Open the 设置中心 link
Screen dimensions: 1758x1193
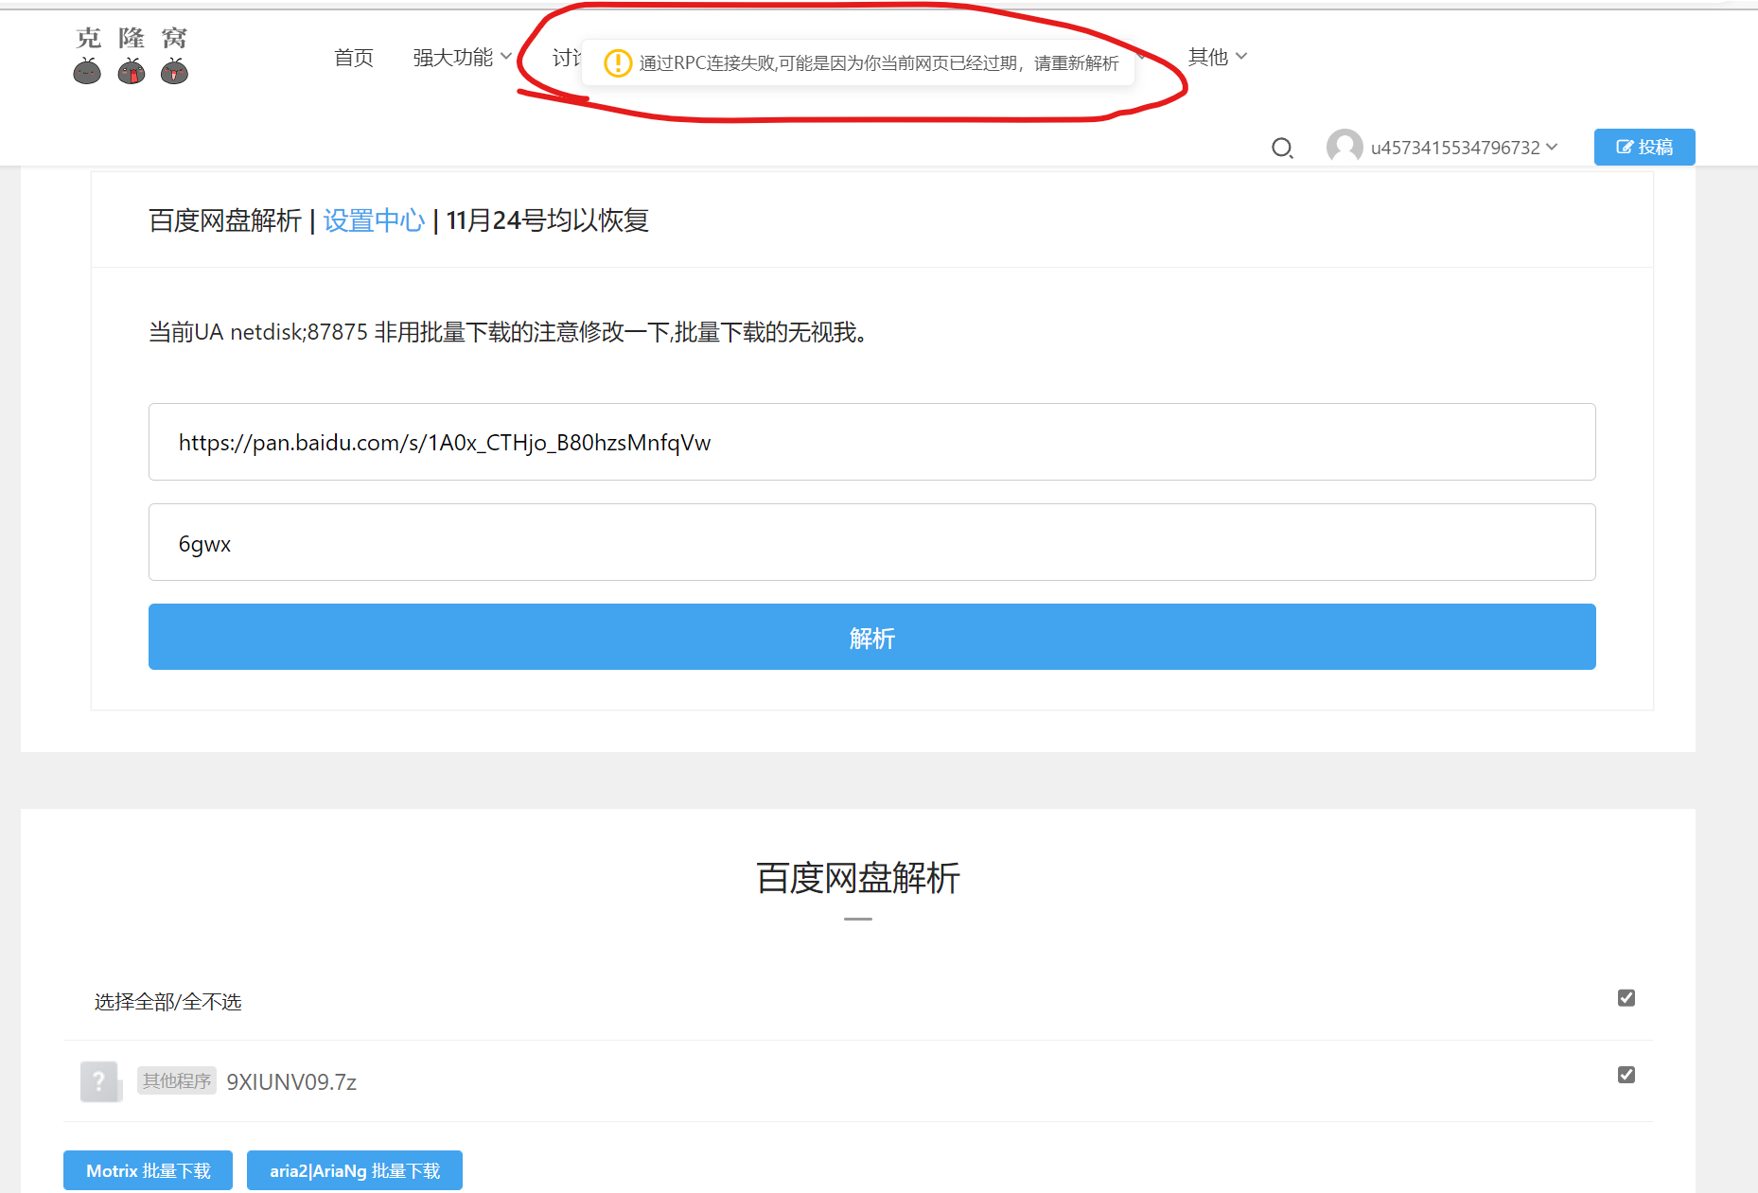374,220
